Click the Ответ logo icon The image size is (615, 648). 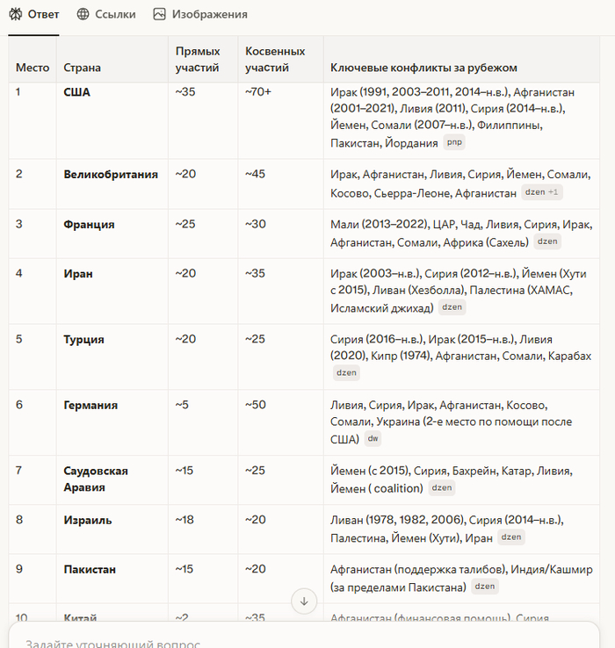point(16,14)
